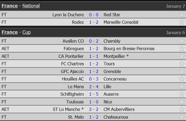Open the Cup competition link
This screenshot has height=121, width=186.
[x=26, y=32]
